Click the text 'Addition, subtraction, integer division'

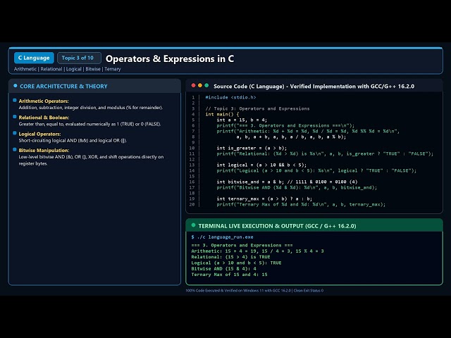(x=58, y=108)
